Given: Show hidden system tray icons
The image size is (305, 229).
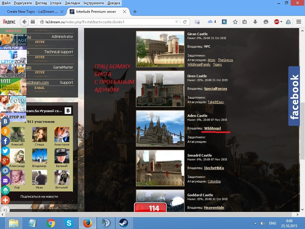Looking at the screenshot, I should click(x=255, y=223).
